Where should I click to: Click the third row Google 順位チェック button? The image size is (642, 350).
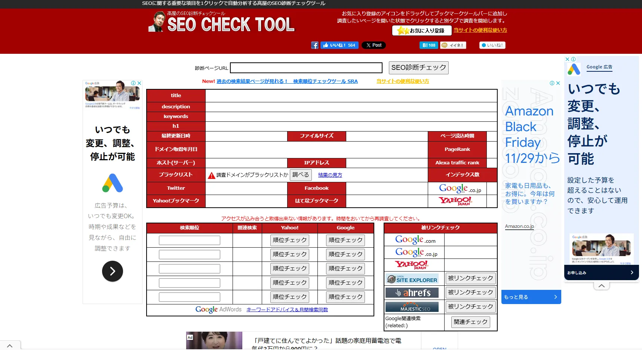(345, 269)
